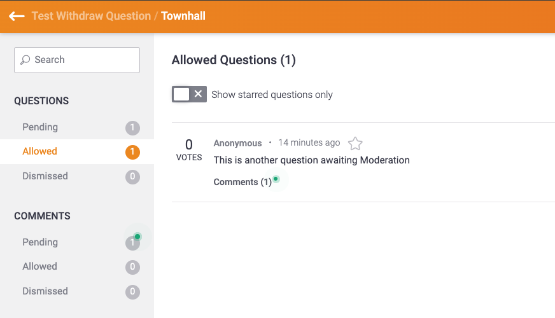Open Dismissed under Comments
The height and width of the screenshot is (318, 555).
tap(77, 291)
